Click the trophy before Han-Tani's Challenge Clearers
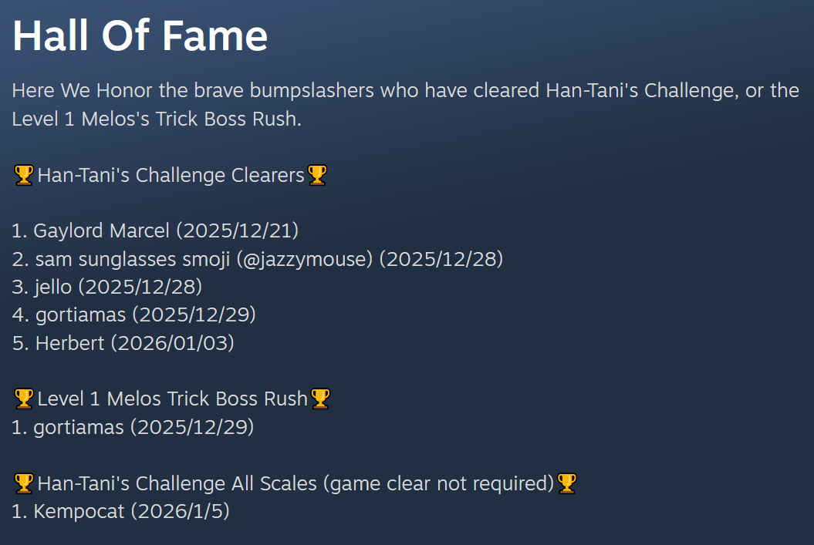The image size is (814, 545). [23, 176]
